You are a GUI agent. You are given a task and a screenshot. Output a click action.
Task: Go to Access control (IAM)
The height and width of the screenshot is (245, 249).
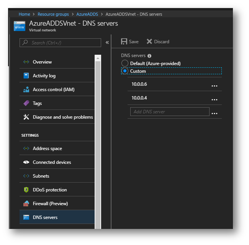(57, 90)
